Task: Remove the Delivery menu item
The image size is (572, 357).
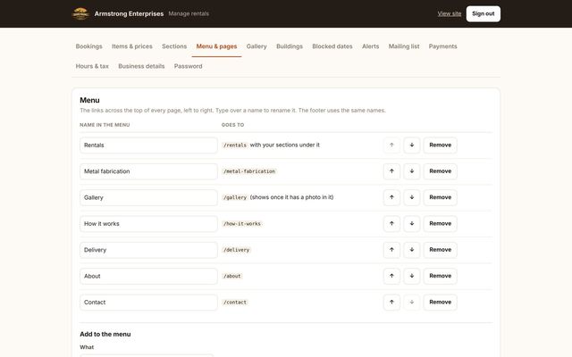Action: coord(441,250)
